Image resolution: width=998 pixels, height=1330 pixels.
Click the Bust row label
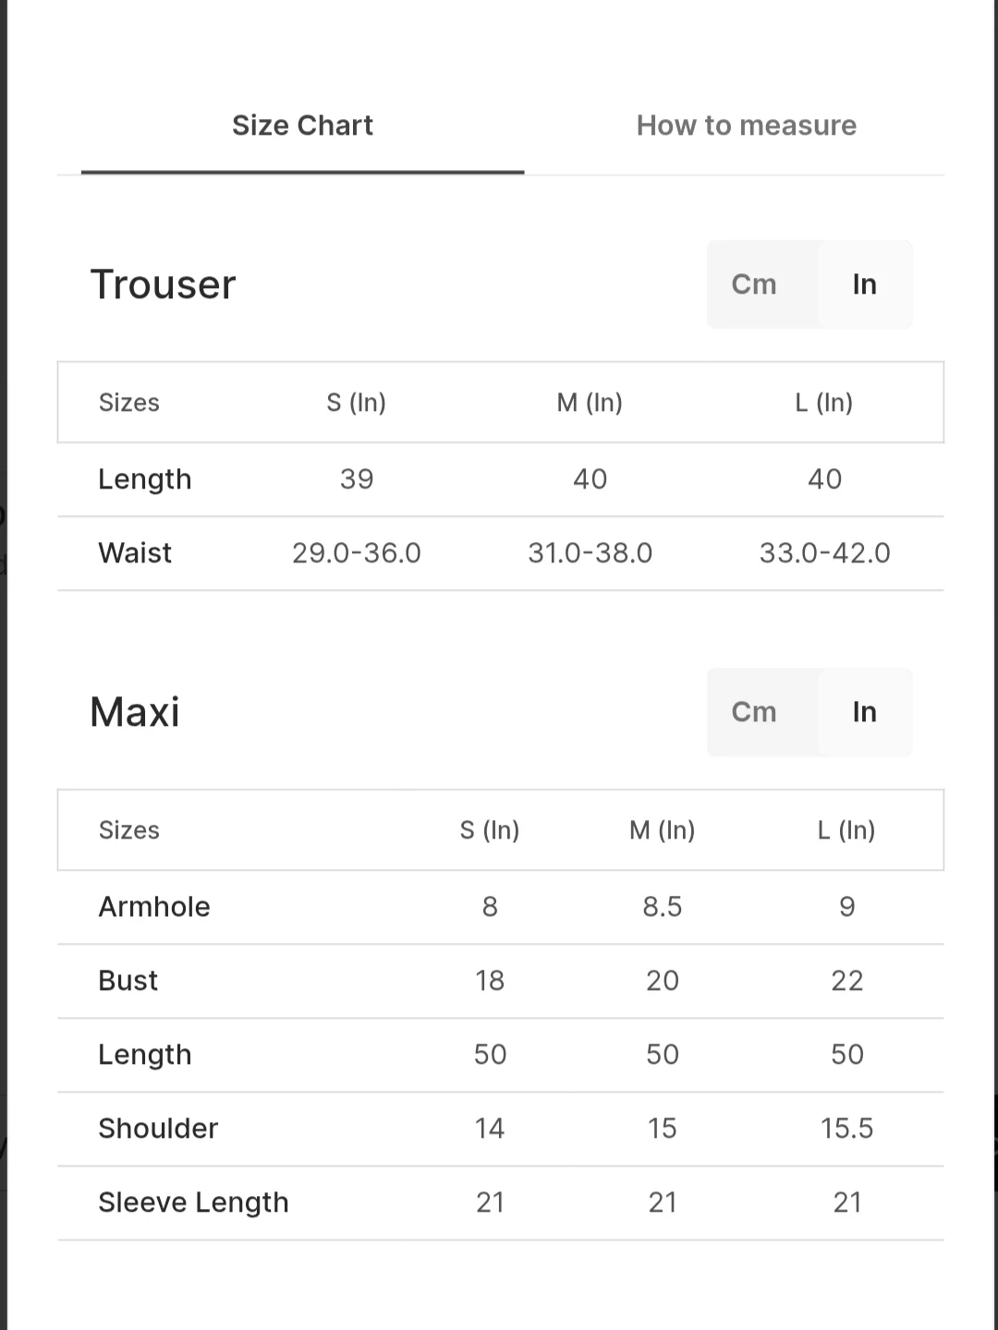128,981
